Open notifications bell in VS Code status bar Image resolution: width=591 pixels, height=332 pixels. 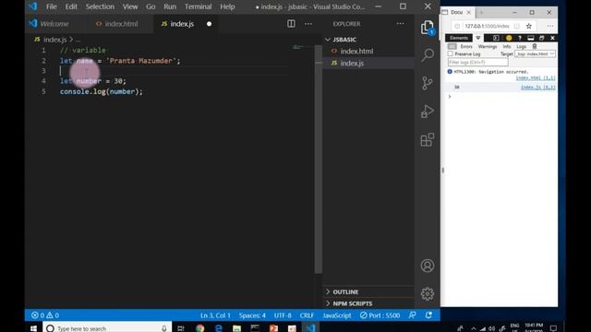(x=428, y=315)
